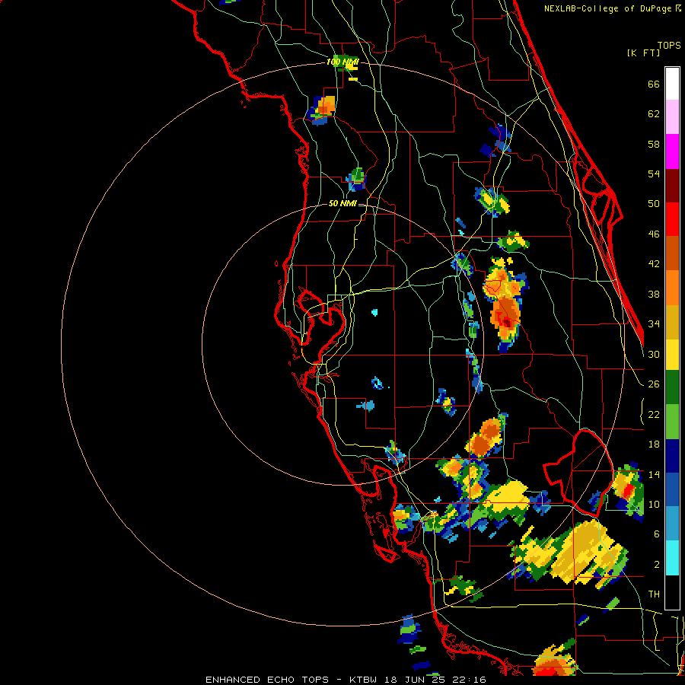Screen dimensions: 685x685
Task: Select the dark red maroon legend swatch
Action: pos(672,186)
